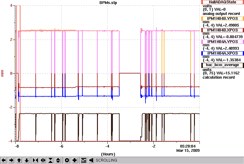Viewport: 244px width, 164px height.
Task: Click the VAL=-1.35384 readout
Action: [x=228, y=60]
